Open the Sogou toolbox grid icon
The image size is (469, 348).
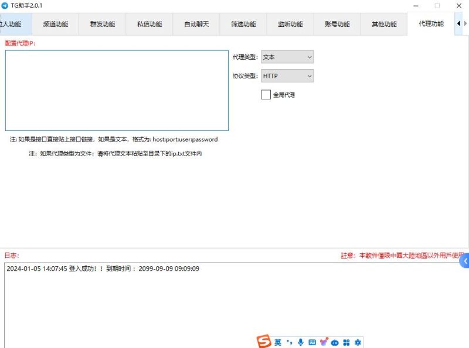point(346,342)
